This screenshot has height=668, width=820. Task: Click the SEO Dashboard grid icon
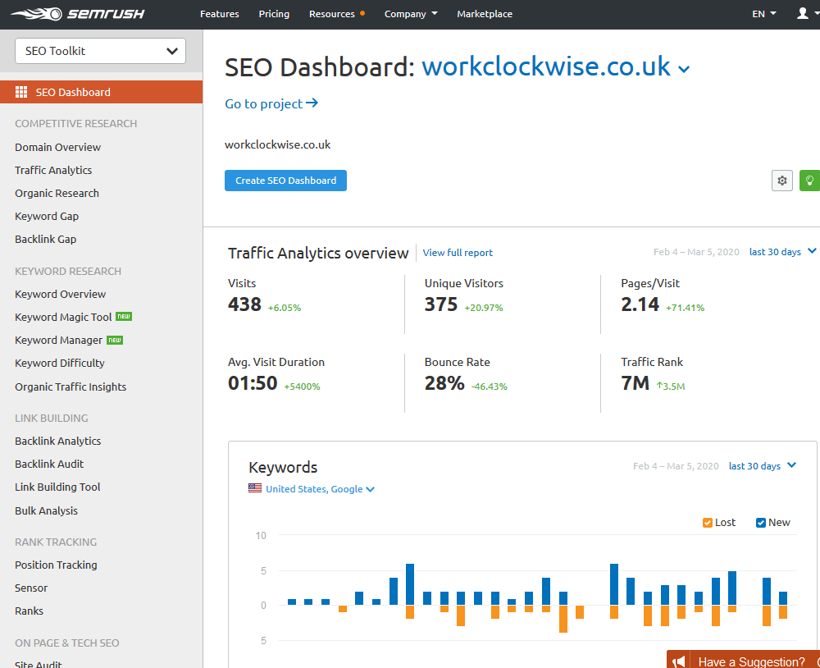[21, 92]
